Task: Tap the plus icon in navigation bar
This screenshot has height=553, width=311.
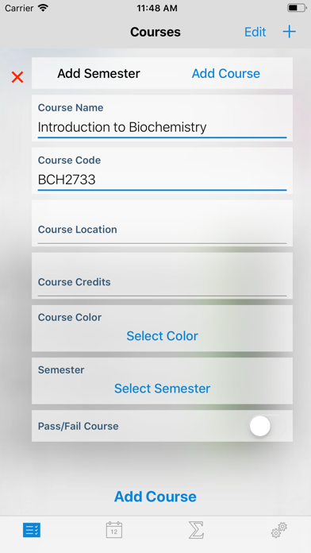Action: point(289,32)
